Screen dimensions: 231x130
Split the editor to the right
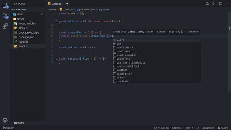pos(221,4)
